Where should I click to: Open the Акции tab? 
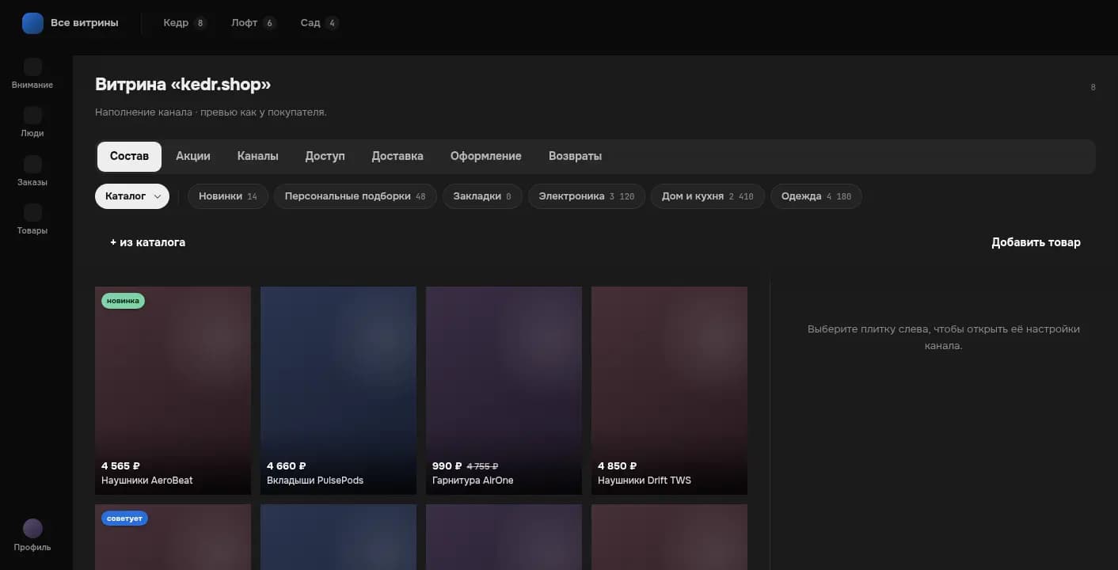point(193,157)
